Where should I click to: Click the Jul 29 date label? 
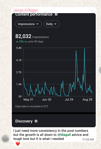[69, 100]
